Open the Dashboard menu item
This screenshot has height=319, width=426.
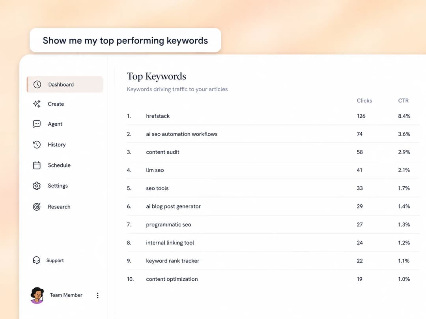65,84
